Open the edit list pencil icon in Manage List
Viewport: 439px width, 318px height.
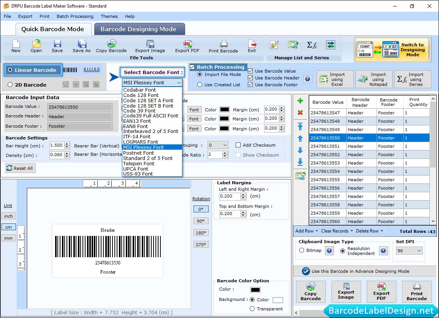(x=274, y=45)
